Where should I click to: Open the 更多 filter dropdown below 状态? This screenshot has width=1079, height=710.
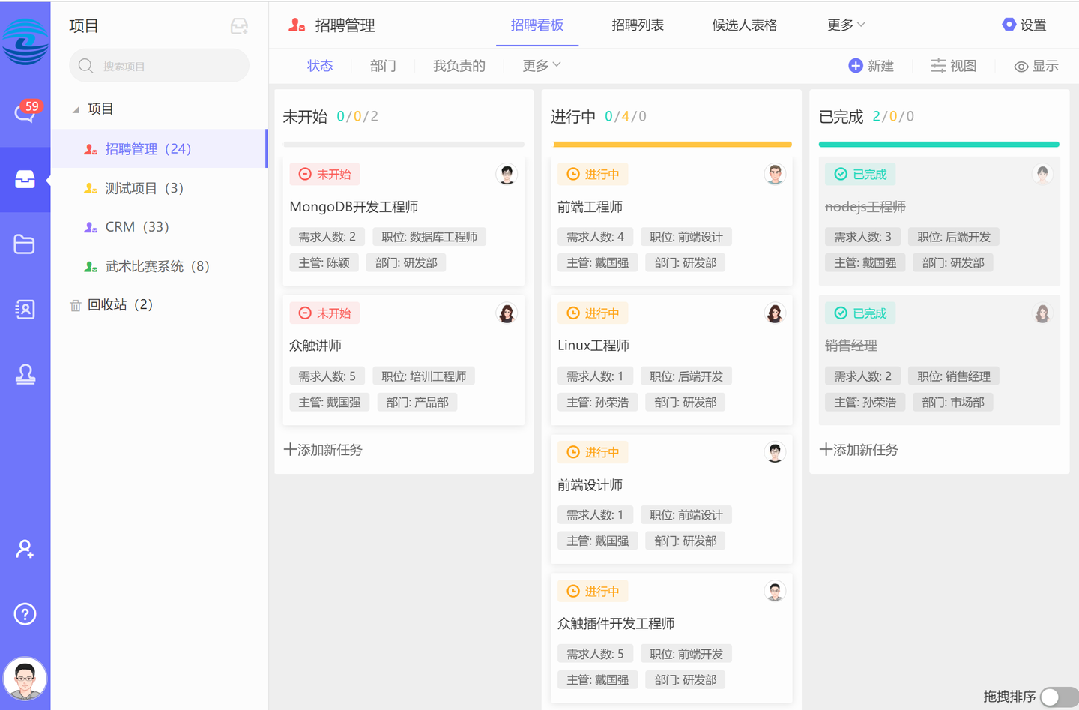coord(541,66)
